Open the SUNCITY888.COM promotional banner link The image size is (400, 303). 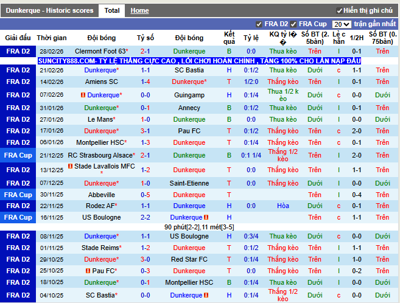tap(199, 61)
